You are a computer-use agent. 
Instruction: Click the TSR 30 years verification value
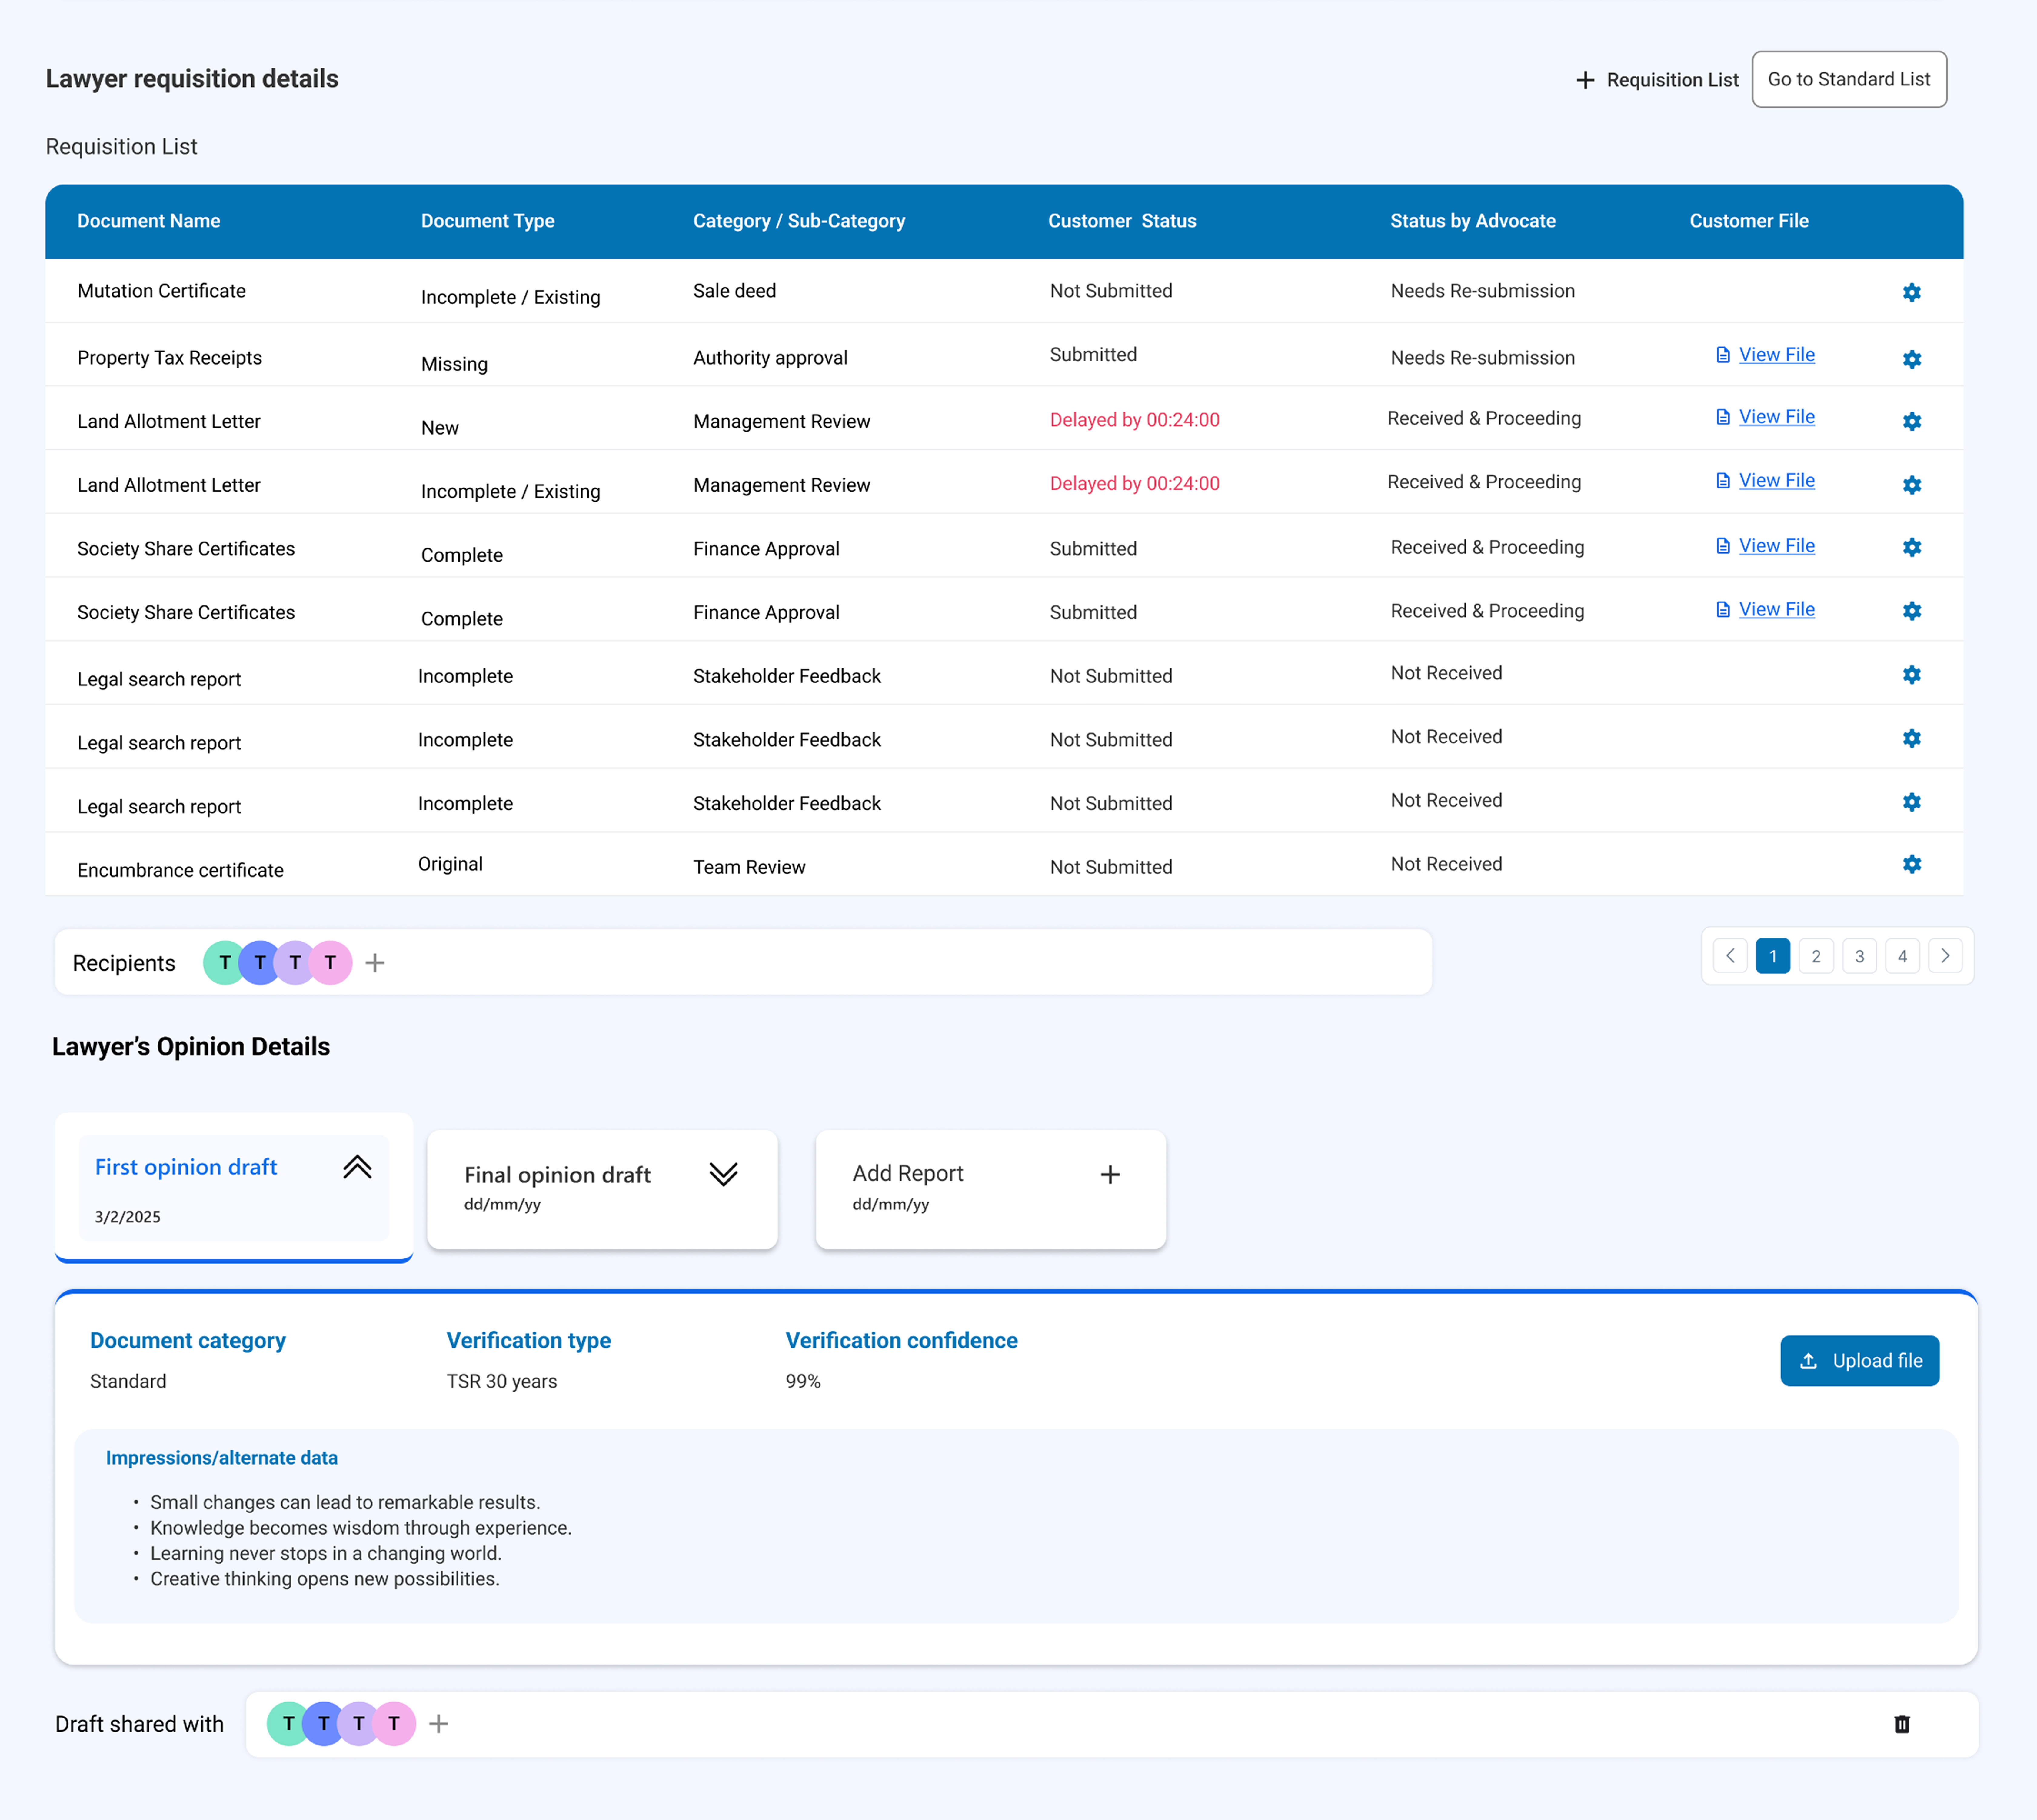point(502,1382)
